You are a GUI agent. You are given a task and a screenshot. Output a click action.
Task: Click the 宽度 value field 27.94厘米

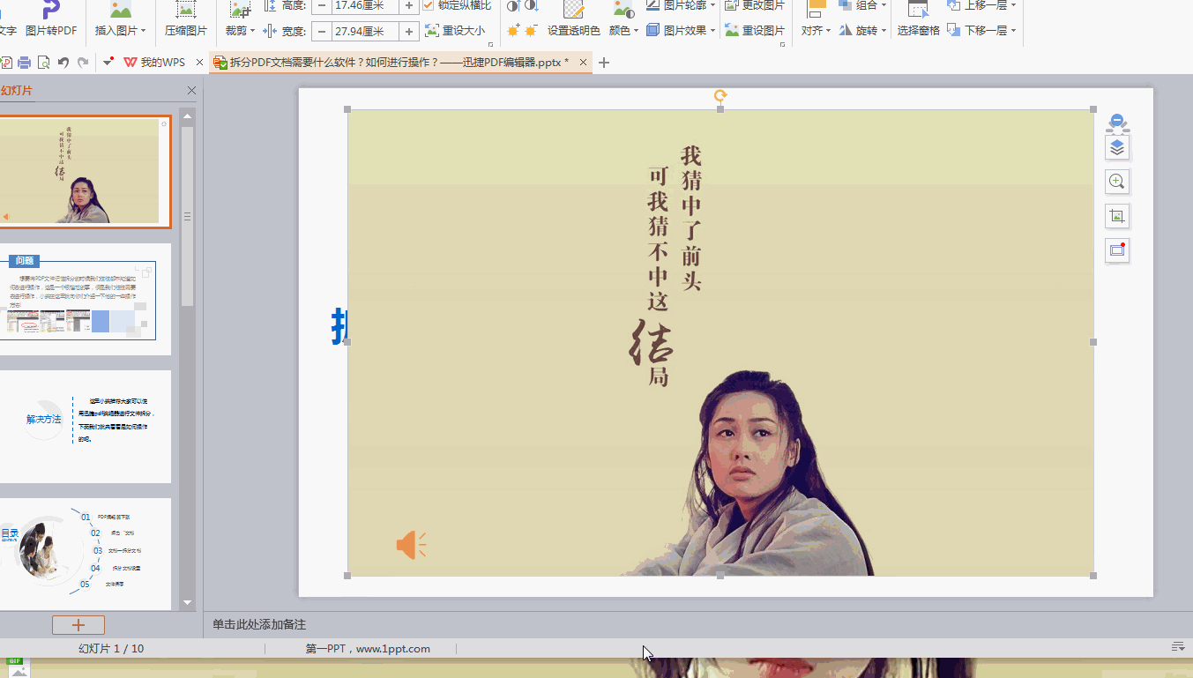[365, 31]
